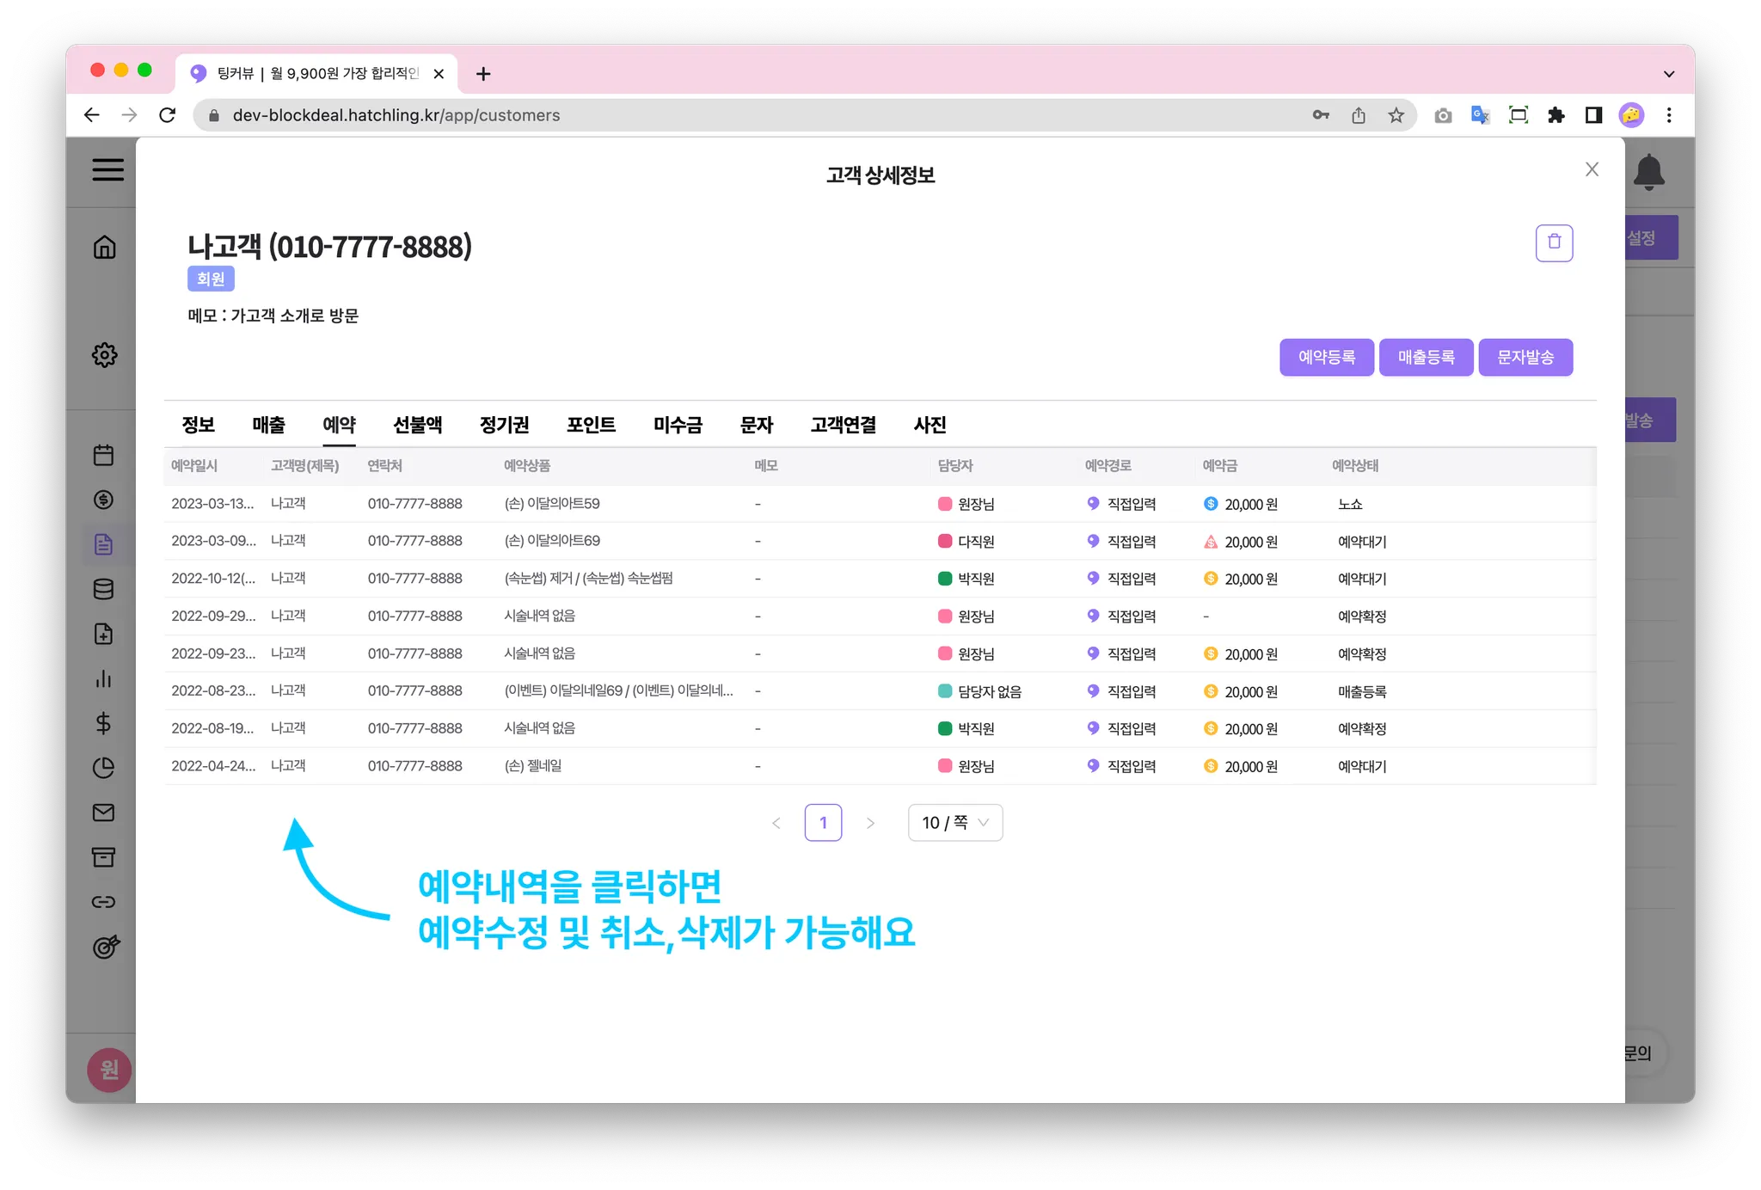This screenshot has height=1190, width=1761.
Task: Click the trash delete customer icon
Action: (x=1554, y=242)
